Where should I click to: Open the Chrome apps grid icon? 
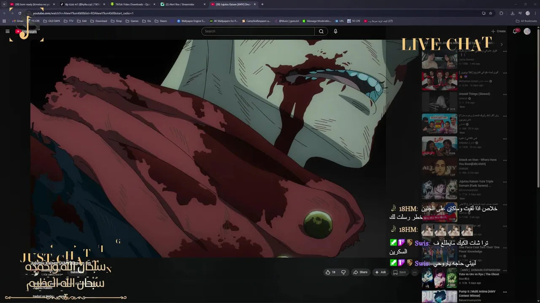tap(4, 21)
